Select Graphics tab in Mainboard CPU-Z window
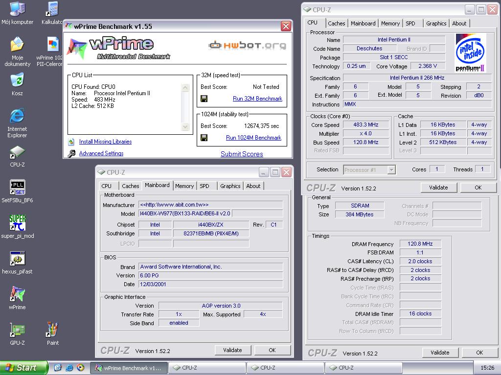Screen dimensions: 501x375 coord(230,186)
